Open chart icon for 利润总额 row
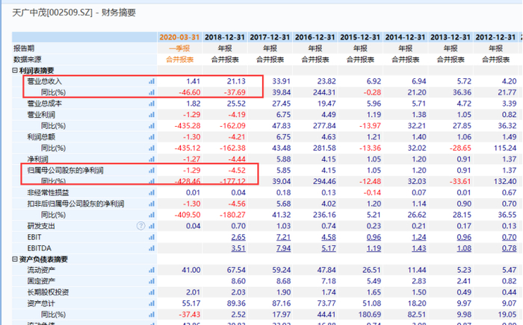Screen dimensions: 523x325 tap(152, 137)
